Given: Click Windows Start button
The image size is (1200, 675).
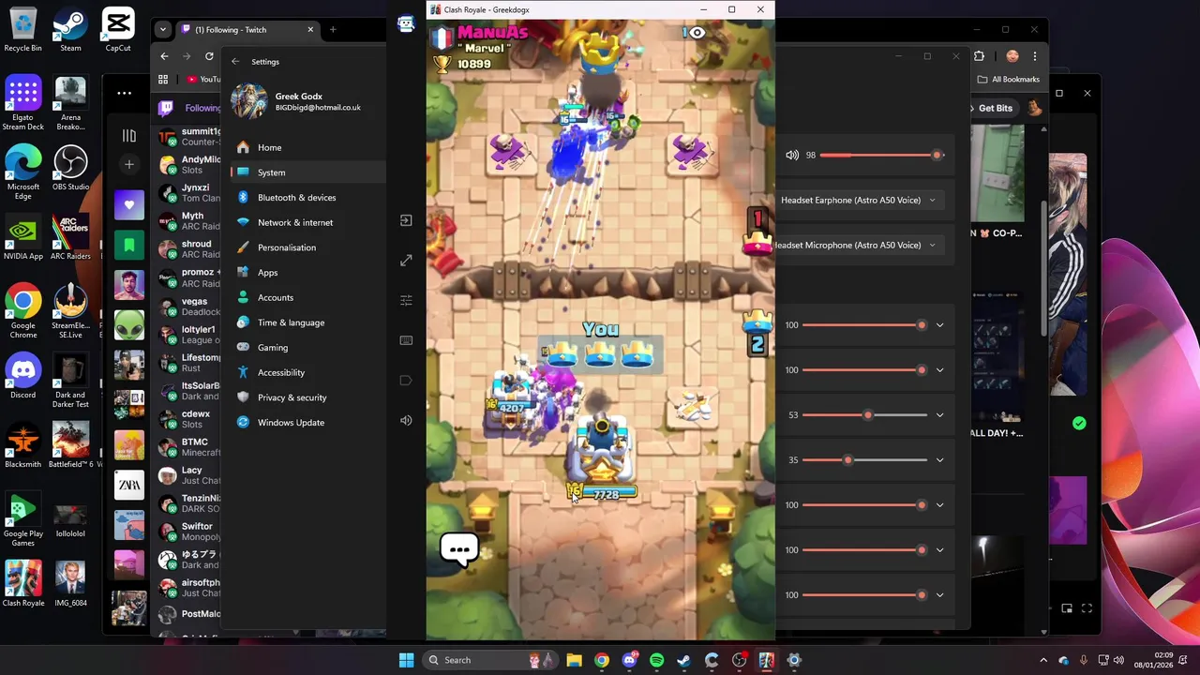Looking at the screenshot, I should (x=406, y=660).
